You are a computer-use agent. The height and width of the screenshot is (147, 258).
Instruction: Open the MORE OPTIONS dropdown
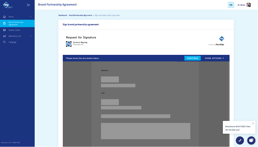coord(214,58)
